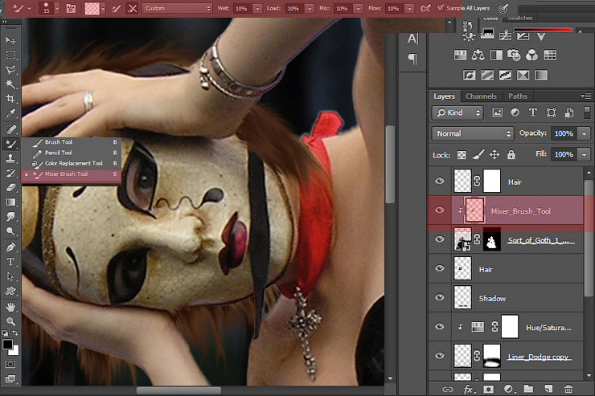The image size is (595, 396).
Task: Select the Magic Wand tool
Action: pos(11,84)
